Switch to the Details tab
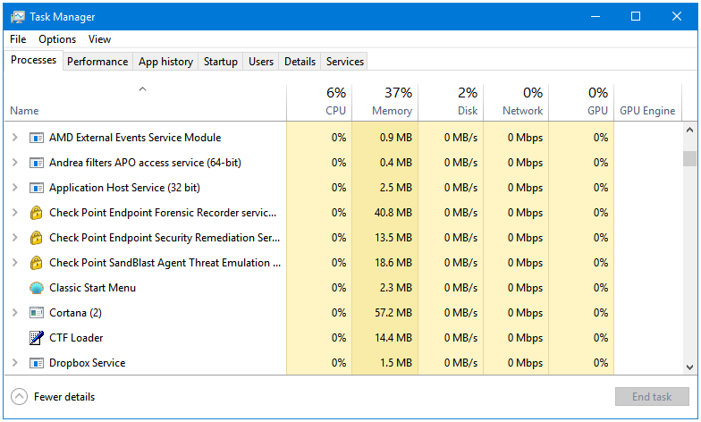Screen dimensions: 701x422 click(300, 61)
